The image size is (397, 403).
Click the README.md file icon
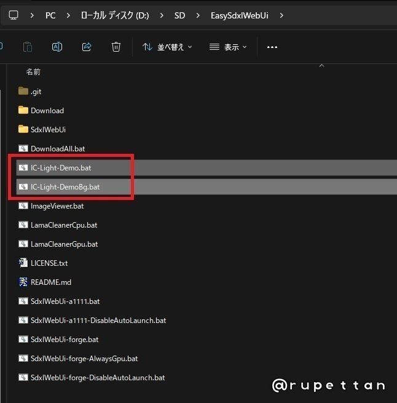tap(23, 282)
